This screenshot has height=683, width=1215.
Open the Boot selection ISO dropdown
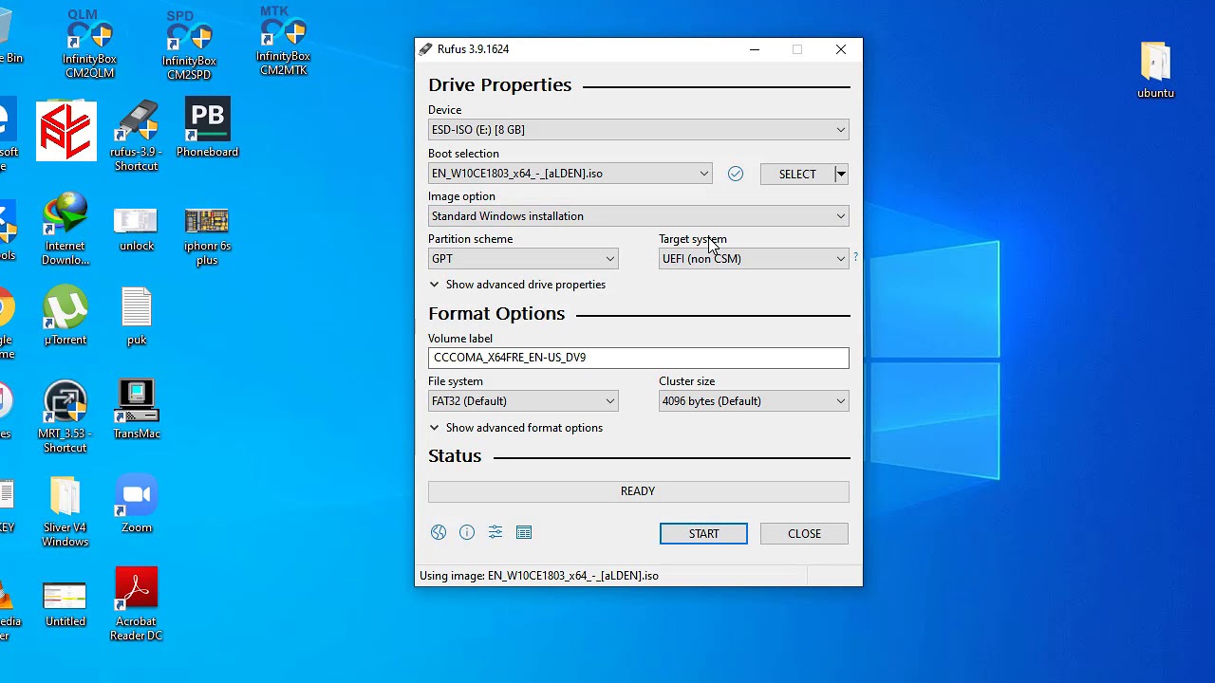(570, 174)
